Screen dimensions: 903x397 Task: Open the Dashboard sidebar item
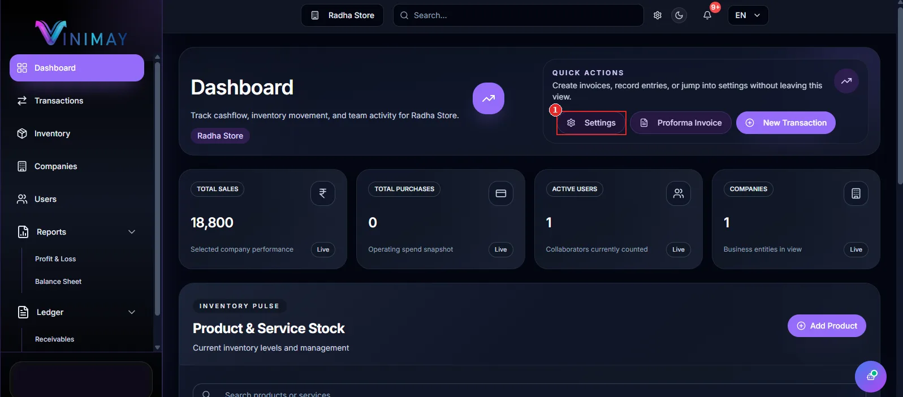click(x=77, y=68)
